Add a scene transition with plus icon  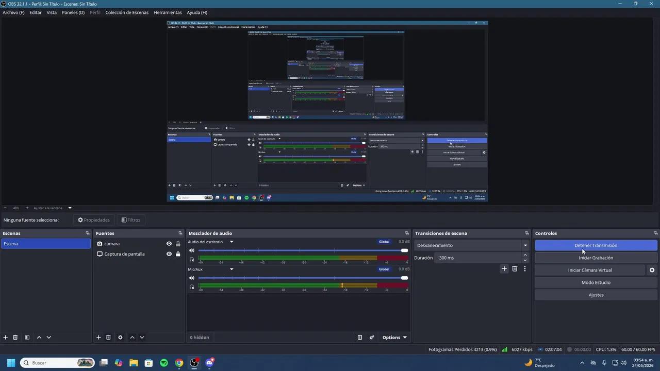click(x=504, y=268)
